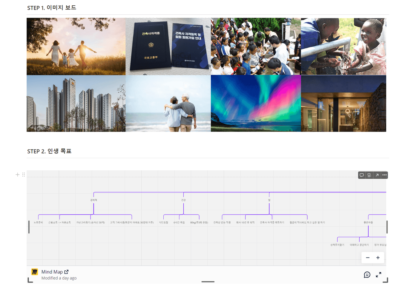Image resolution: width=414 pixels, height=299 pixels.
Task: Open the crowd volunteering photo
Action: coord(256,47)
